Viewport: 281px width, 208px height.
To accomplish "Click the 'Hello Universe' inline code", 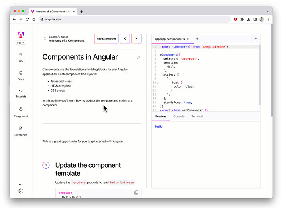I will pos(122,182).
